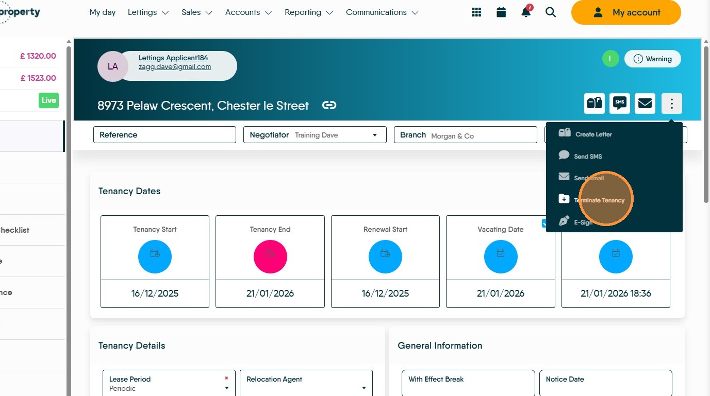Click the Tenancy Dates heading

(129, 191)
